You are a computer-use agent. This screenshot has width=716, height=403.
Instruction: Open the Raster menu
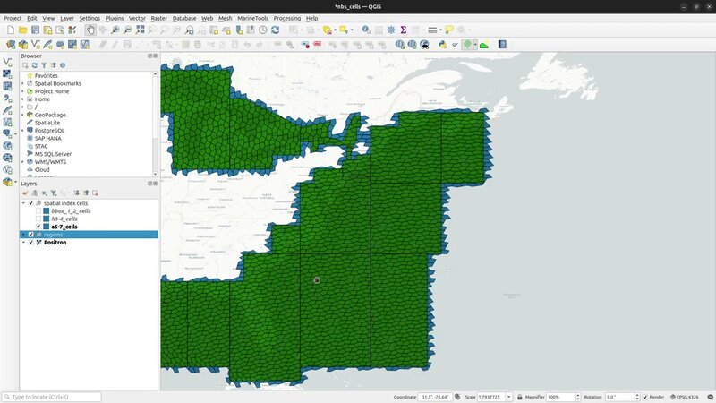pos(159,18)
